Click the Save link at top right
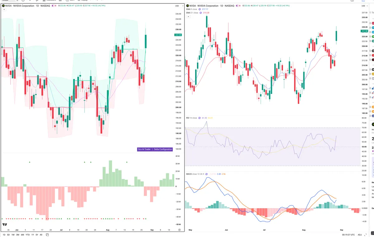This screenshot has height=237, width=374. coord(363,1)
